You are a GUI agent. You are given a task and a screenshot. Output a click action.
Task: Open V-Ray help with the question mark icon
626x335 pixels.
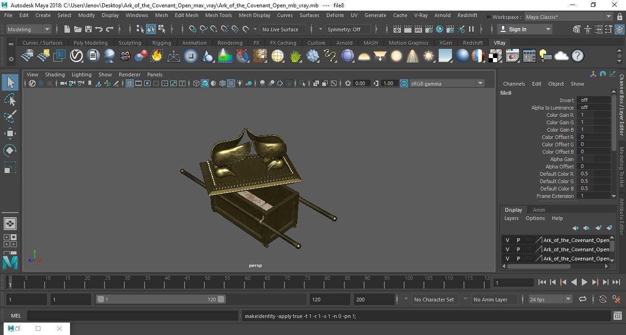[578, 56]
